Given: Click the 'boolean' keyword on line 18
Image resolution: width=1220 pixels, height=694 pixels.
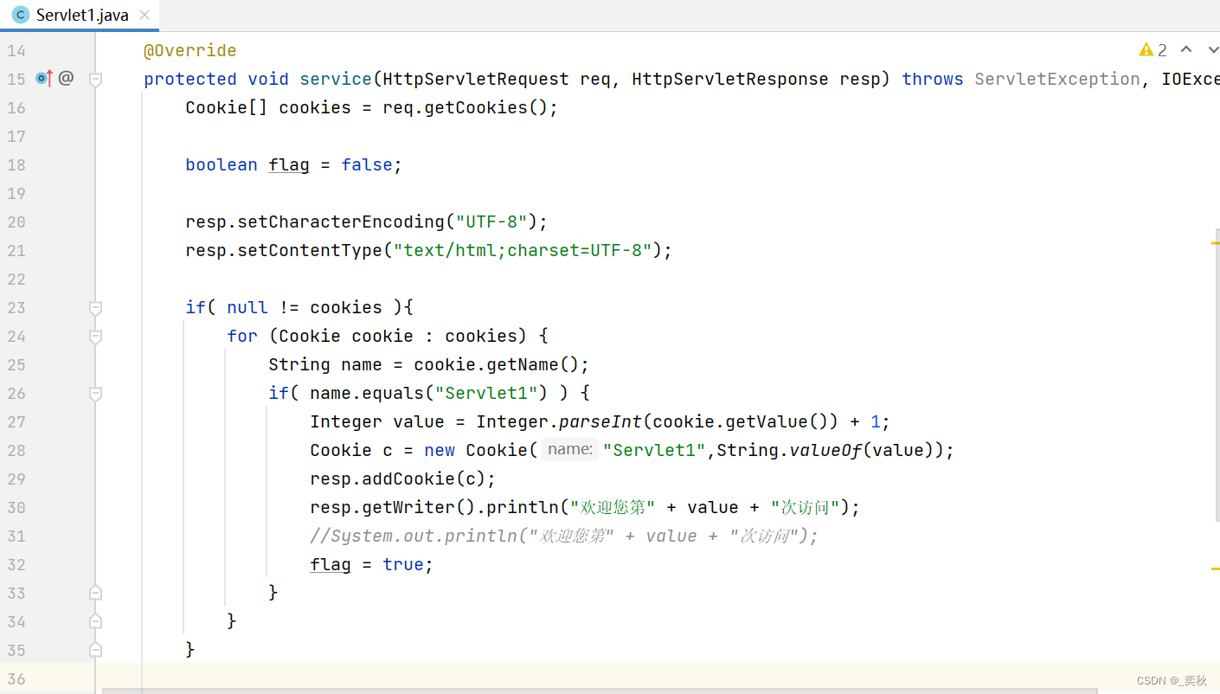Looking at the screenshot, I should coord(222,164).
